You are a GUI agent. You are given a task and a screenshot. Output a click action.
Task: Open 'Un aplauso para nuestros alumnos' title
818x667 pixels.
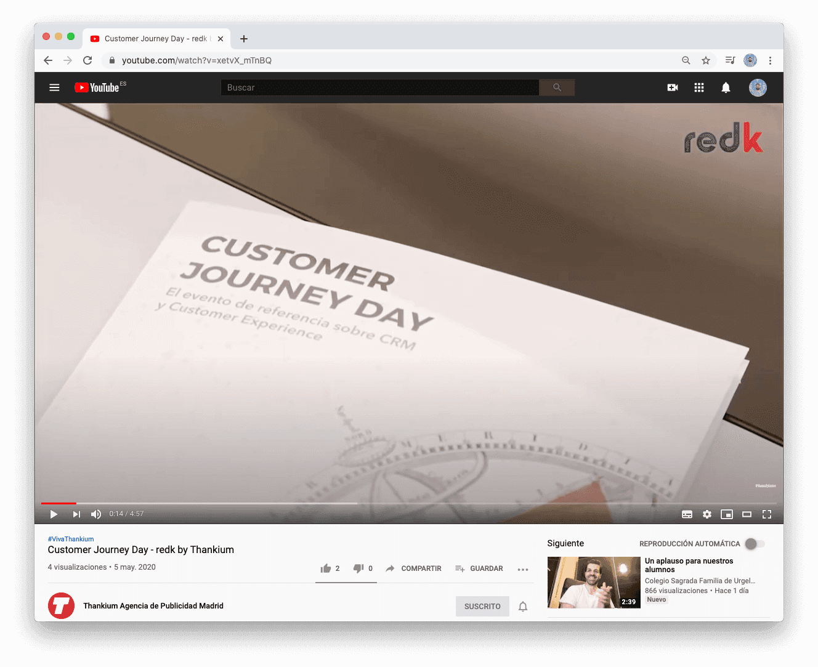(x=689, y=565)
